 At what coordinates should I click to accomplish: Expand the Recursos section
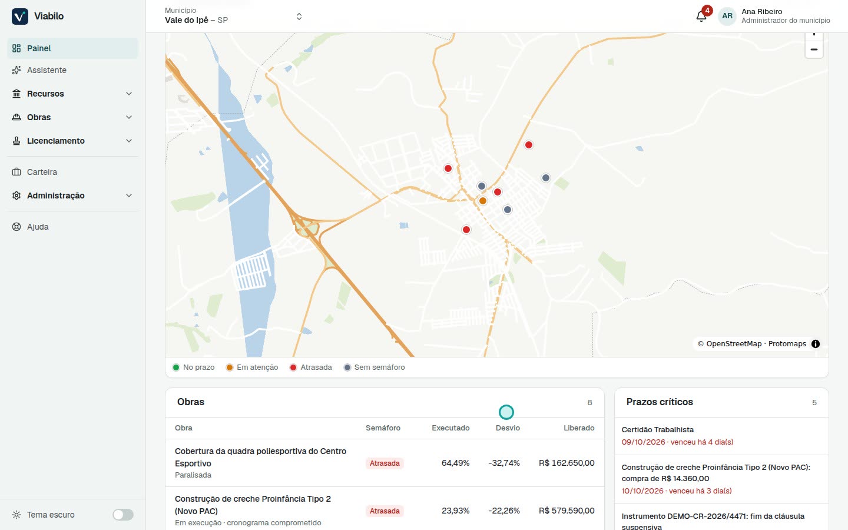pyautogui.click(x=72, y=94)
